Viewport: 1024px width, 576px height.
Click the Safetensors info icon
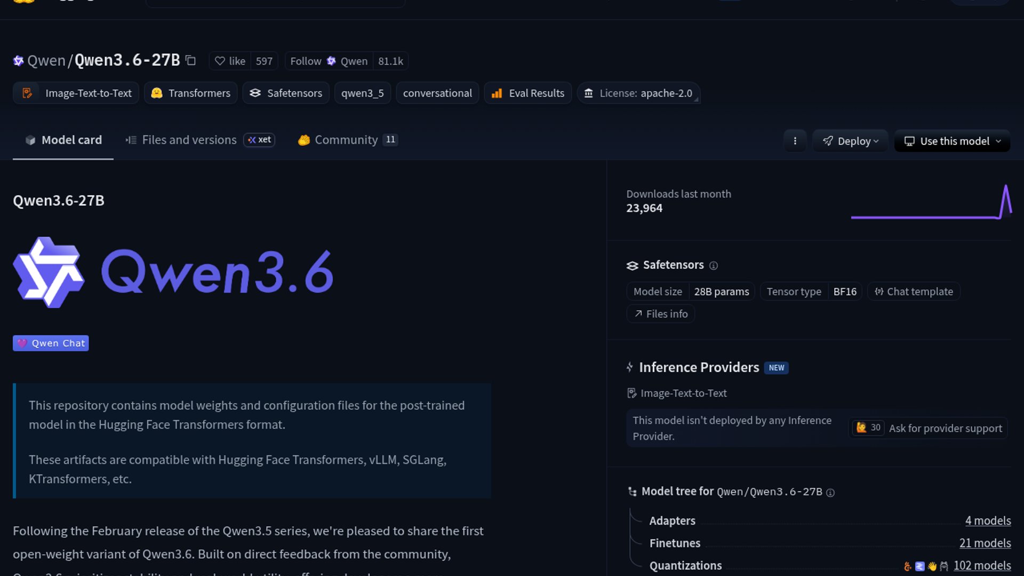coord(714,265)
